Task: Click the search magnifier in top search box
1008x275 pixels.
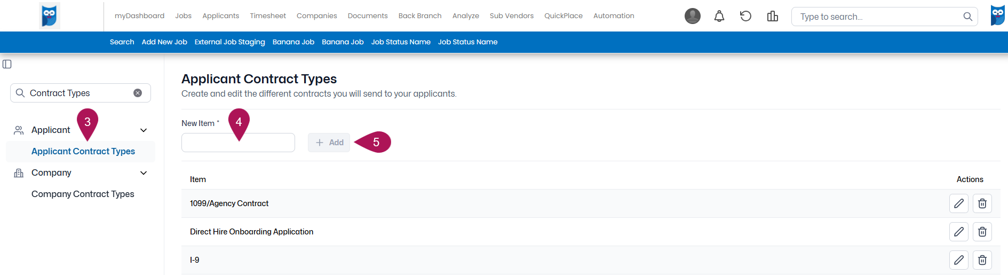Action: pos(967,17)
